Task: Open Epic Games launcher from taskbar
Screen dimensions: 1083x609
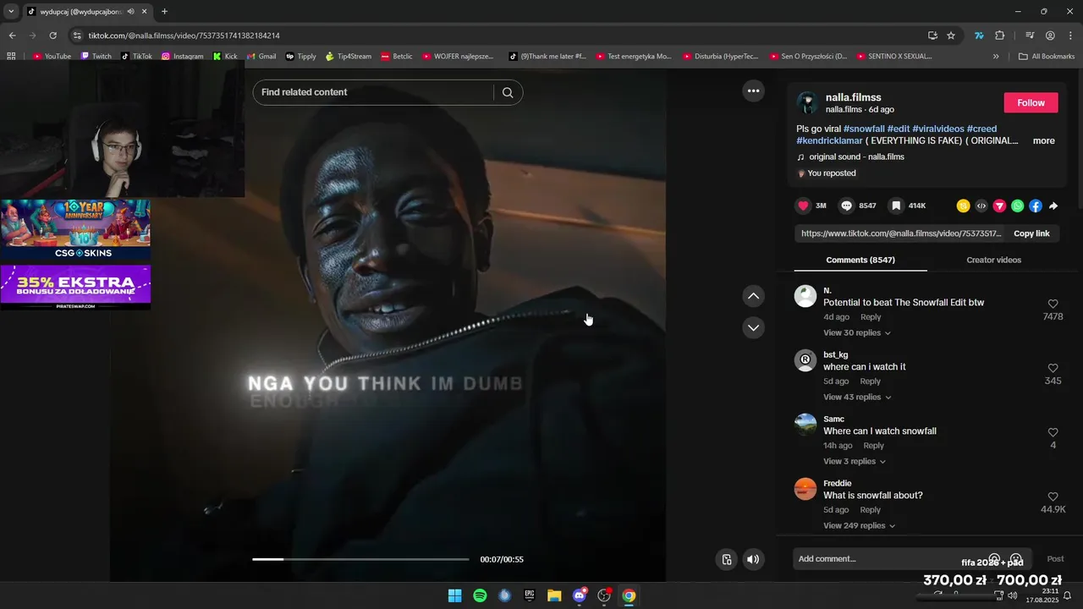Action: tap(530, 595)
